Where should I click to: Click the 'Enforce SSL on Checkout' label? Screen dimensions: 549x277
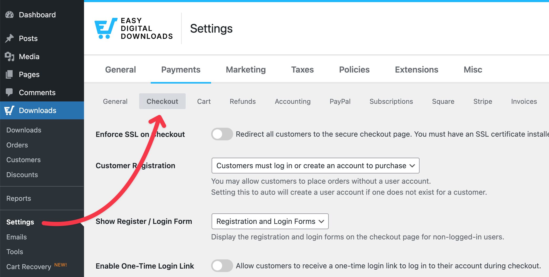pyautogui.click(x=140, y=134)
